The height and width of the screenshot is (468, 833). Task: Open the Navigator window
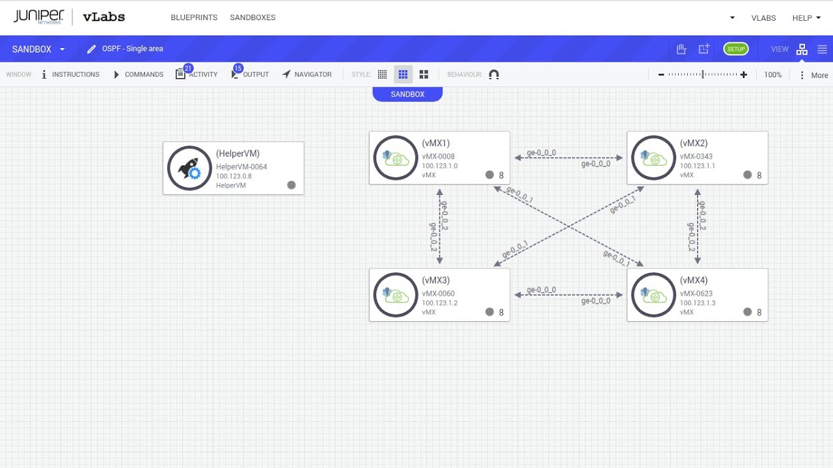coord(307,75)
